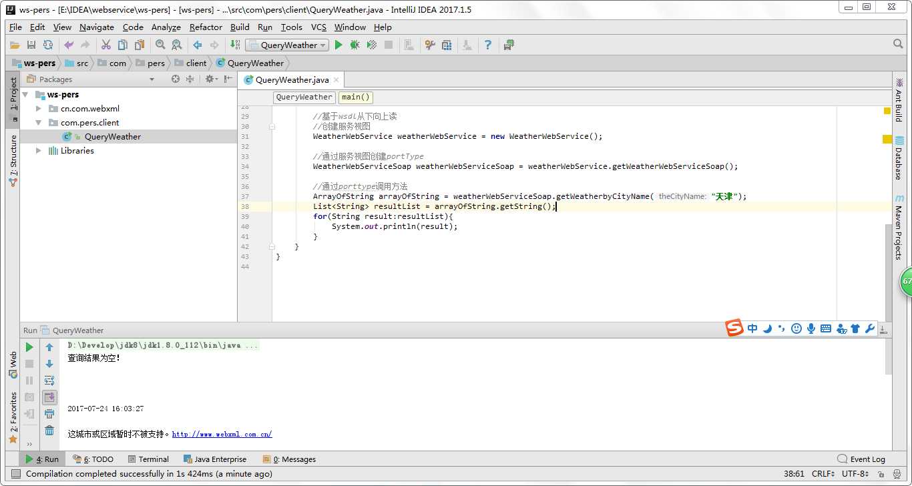Click the client breadcrumb in navigation bar
This screenshot has height=486, width=912.
[x=191, y=63]
